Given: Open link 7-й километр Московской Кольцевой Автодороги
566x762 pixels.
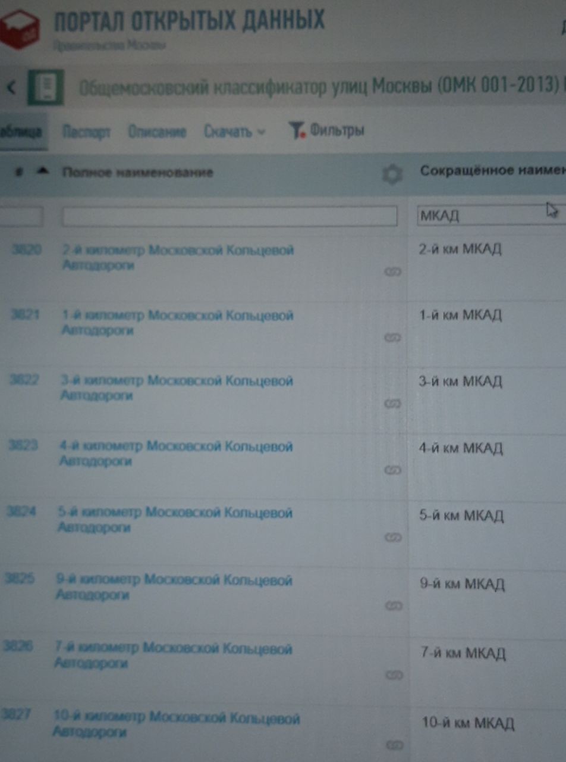Looking at the screenshot, I should 173,655.
